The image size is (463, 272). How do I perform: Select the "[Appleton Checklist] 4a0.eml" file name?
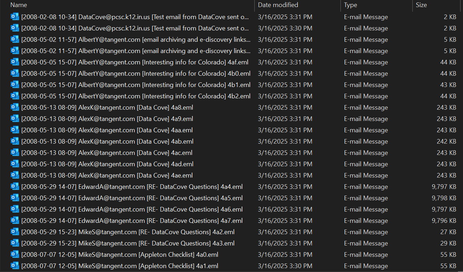point(120,255)
